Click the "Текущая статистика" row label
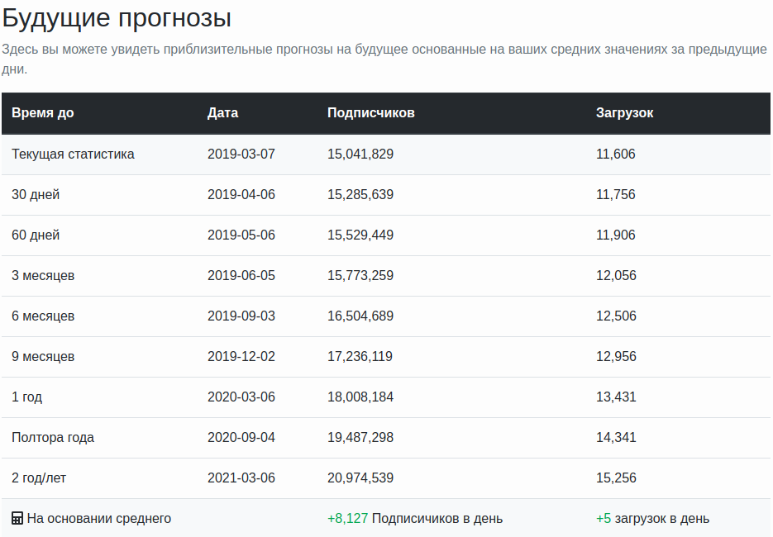Viewport: 773px width, 537px height. 73,154
